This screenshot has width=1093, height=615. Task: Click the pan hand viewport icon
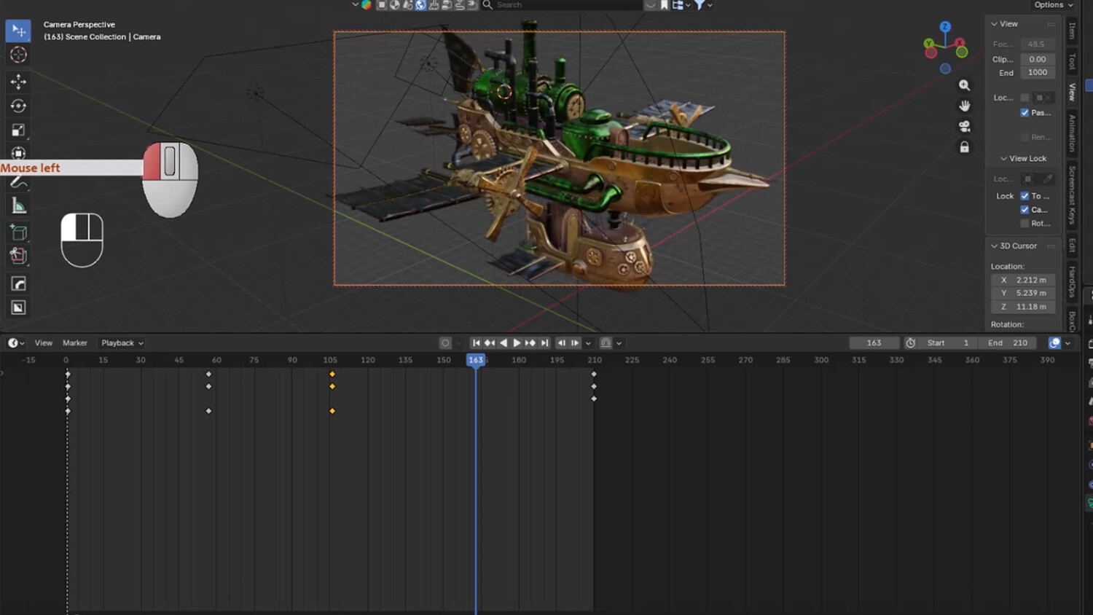964,106
